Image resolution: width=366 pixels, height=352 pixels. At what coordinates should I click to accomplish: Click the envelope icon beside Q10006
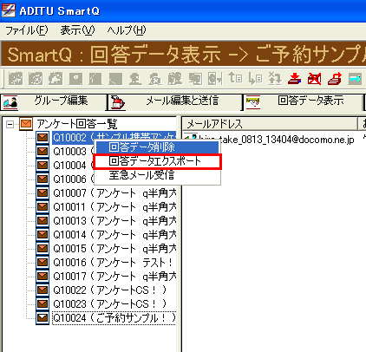point(42,179)
